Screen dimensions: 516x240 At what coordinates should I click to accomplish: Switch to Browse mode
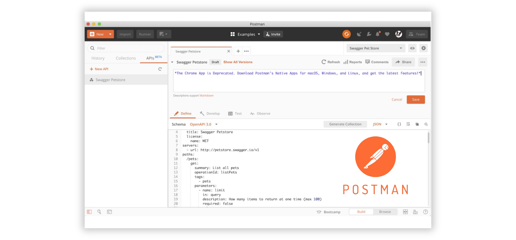click(x=385, y=212)
